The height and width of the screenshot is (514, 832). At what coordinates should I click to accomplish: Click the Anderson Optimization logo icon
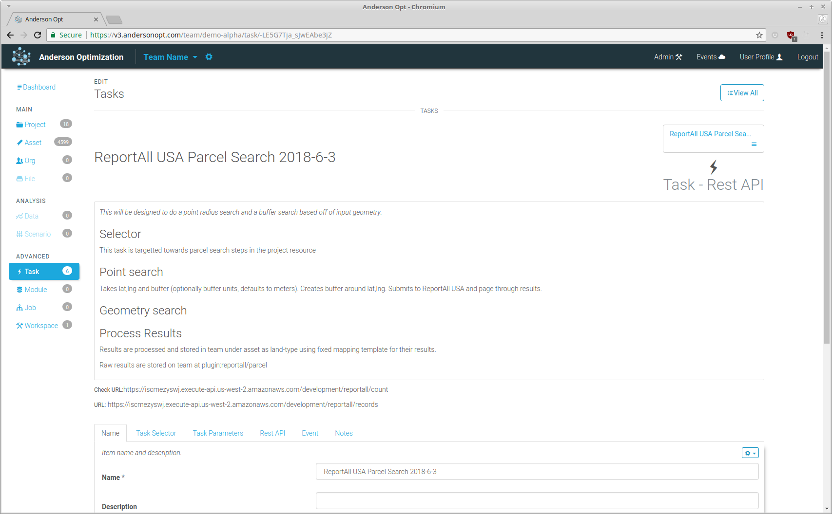point(21,56)
